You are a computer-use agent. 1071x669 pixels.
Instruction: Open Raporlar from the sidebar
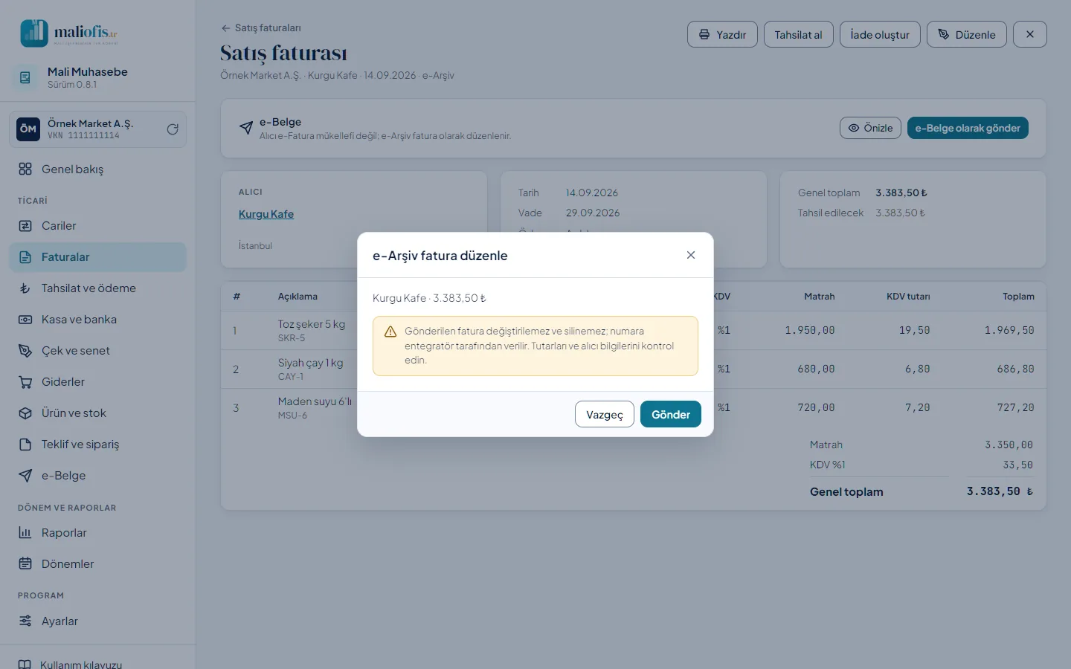[x=97, y=532]
